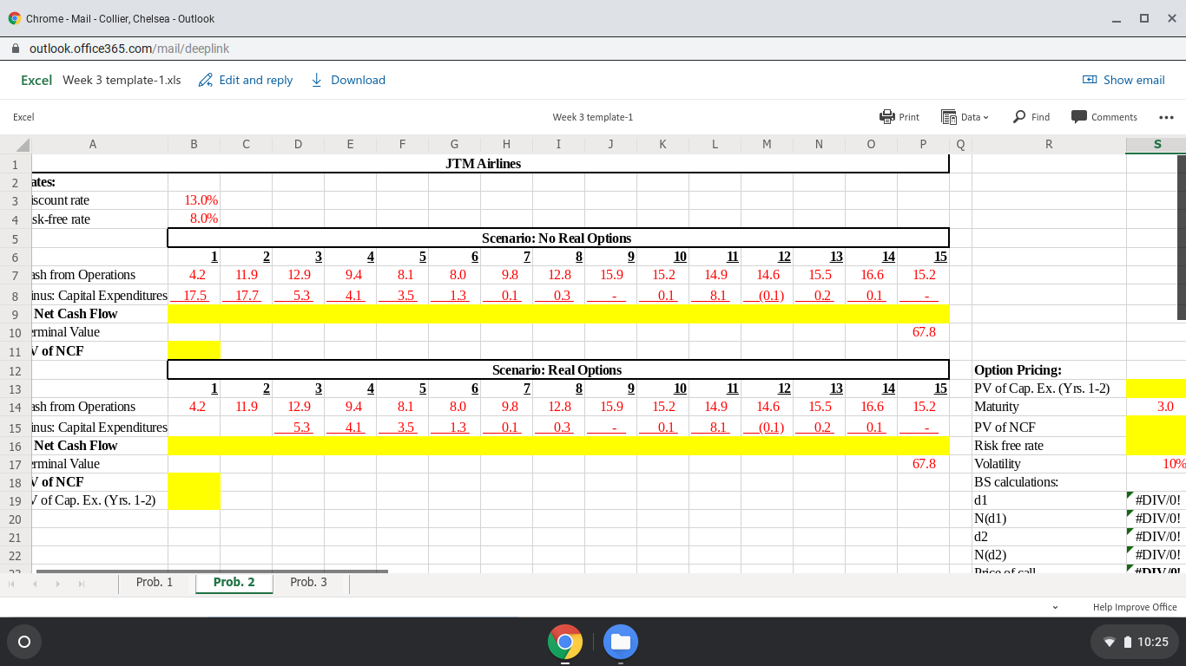Select the 67.8 terminal value in row 10
The height and width of the screenshot is (666, 1186).
923,332
